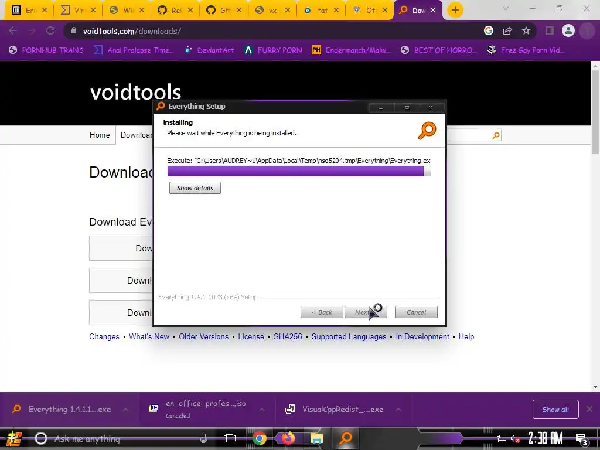Close the downloads bar
Viewport: 600px width, 450px height.
589,409
